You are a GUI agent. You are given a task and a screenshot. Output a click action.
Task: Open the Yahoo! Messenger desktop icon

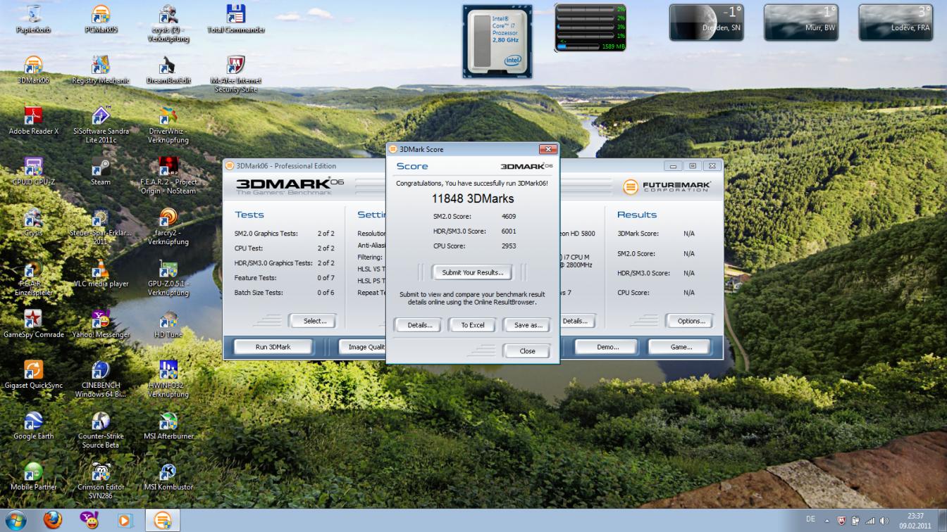[x=101, y=323]
